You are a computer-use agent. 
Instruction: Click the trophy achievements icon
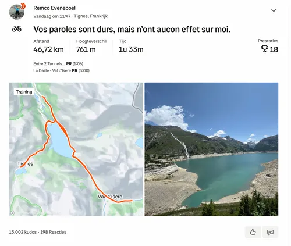click(x=264, y=49)
